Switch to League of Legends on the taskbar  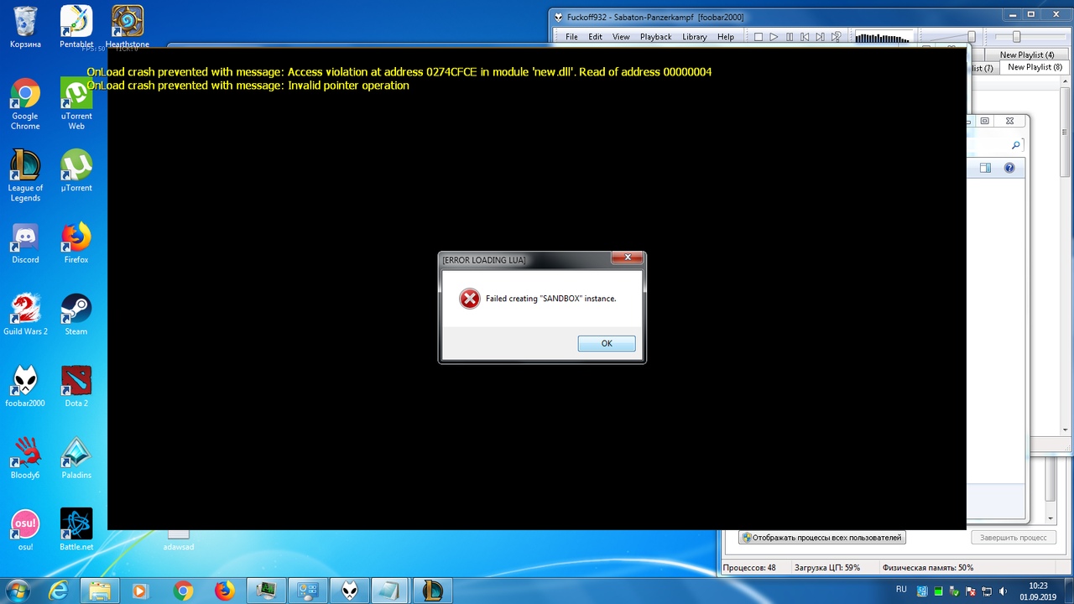434,591
